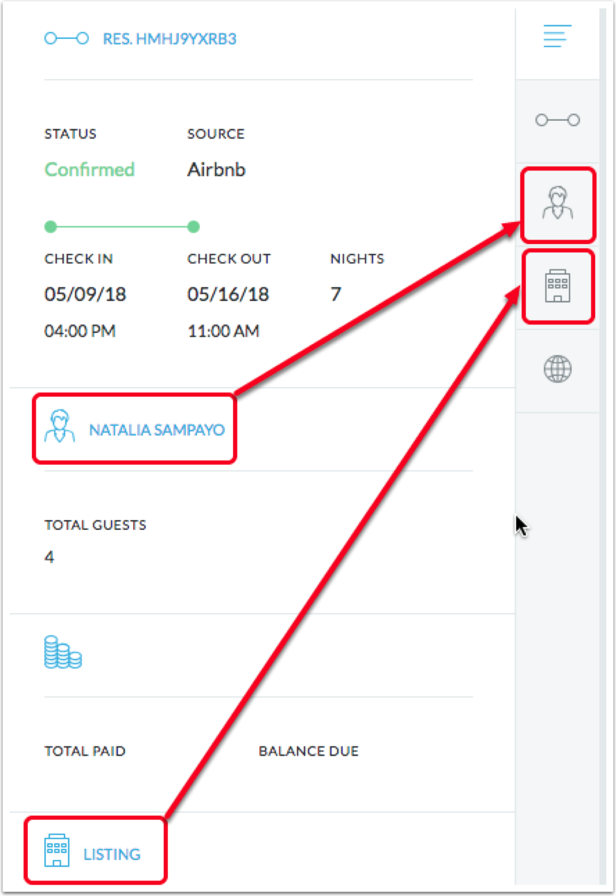
Task: Click the TOTAL GUESTS label
Action: click(95, 525)
